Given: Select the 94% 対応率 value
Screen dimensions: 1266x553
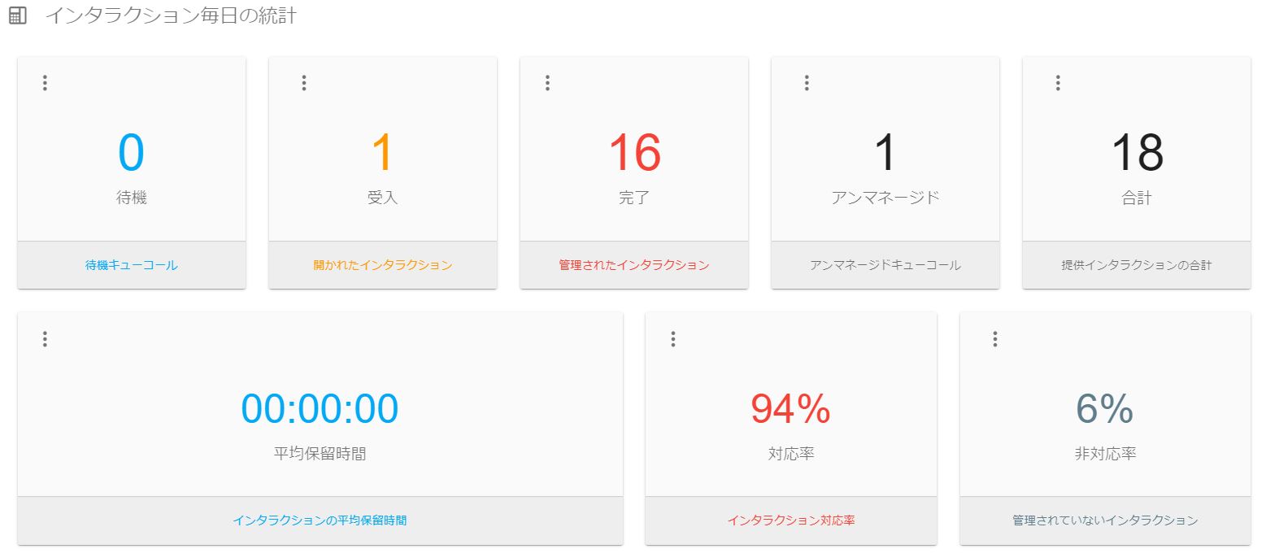Looking at the screenshot, I should coord(790,409).
